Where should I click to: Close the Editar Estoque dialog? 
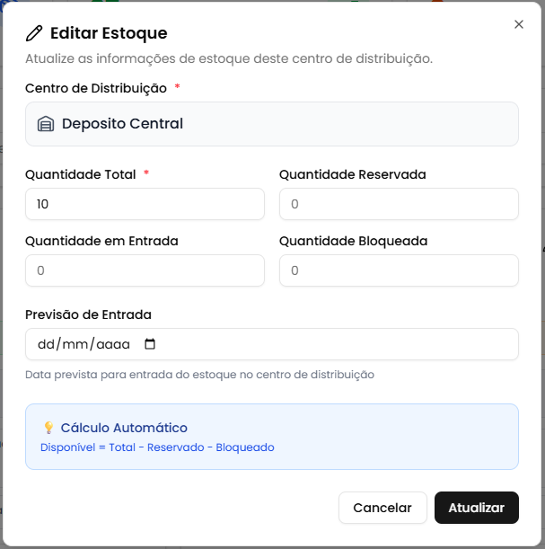click(x=519, y=24)
